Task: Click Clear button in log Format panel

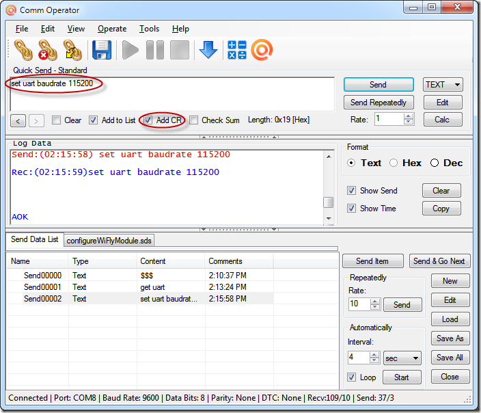Action: coord(441,191)
